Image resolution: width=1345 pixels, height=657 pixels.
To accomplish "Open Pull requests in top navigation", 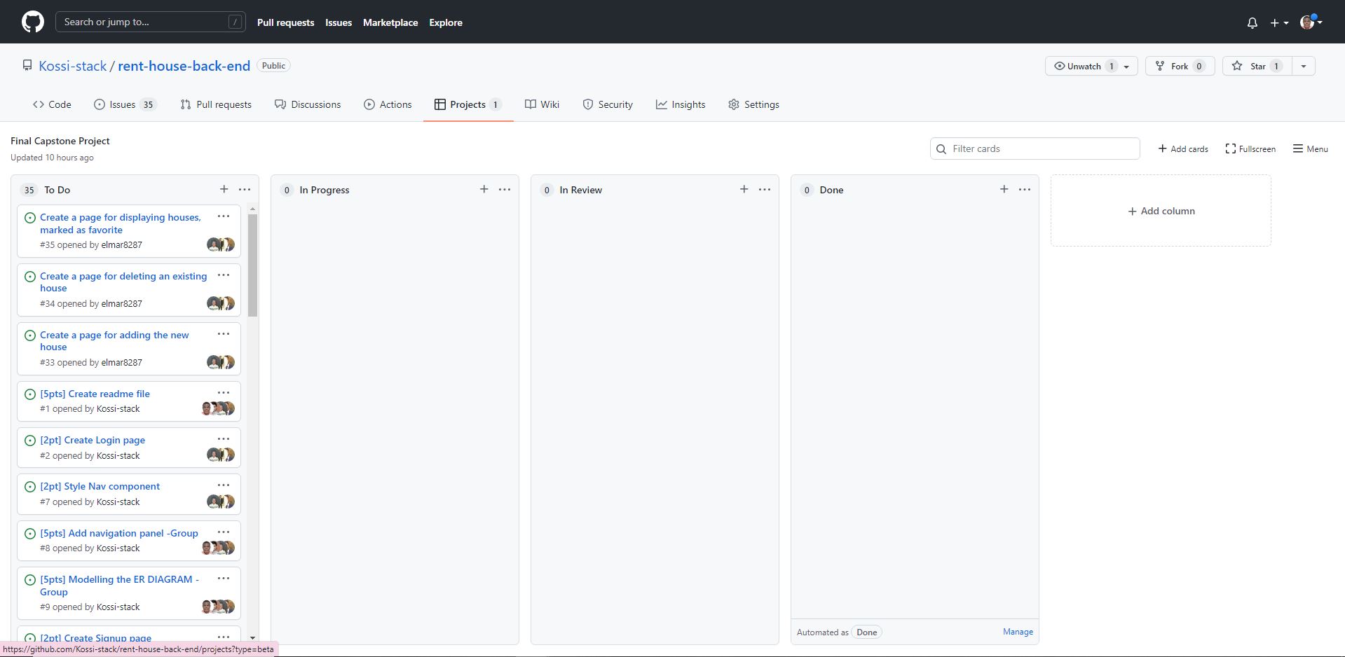I will pyautogui.click(x=285, y=22).
